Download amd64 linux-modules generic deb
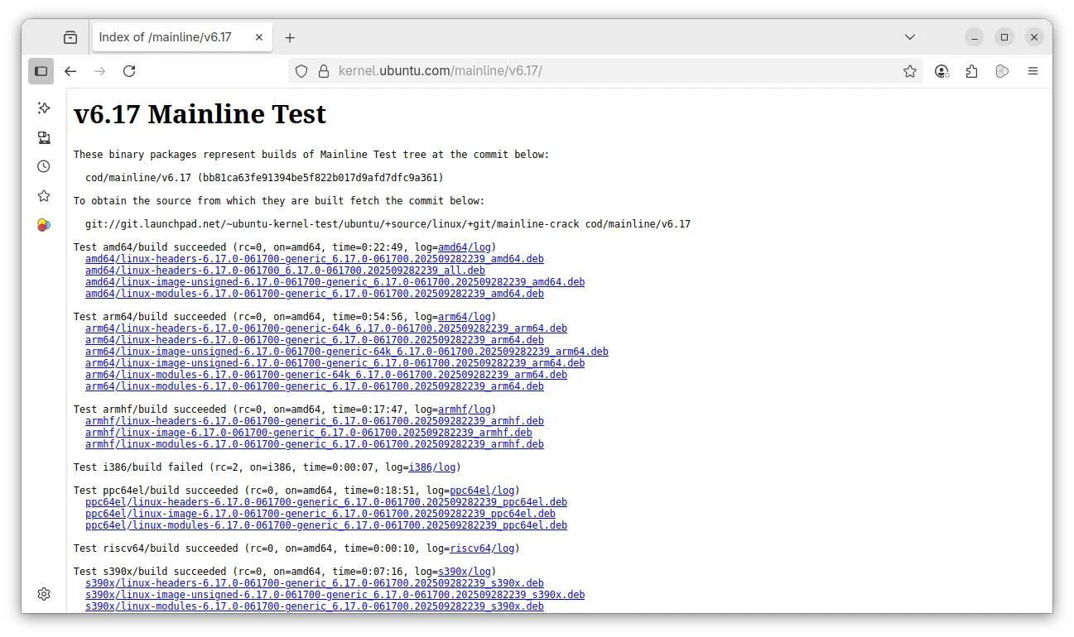Screen dimensions: 1074x637 tap(315, 294)
